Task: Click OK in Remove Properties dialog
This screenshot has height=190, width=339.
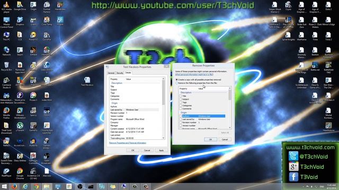Action: 210,139
